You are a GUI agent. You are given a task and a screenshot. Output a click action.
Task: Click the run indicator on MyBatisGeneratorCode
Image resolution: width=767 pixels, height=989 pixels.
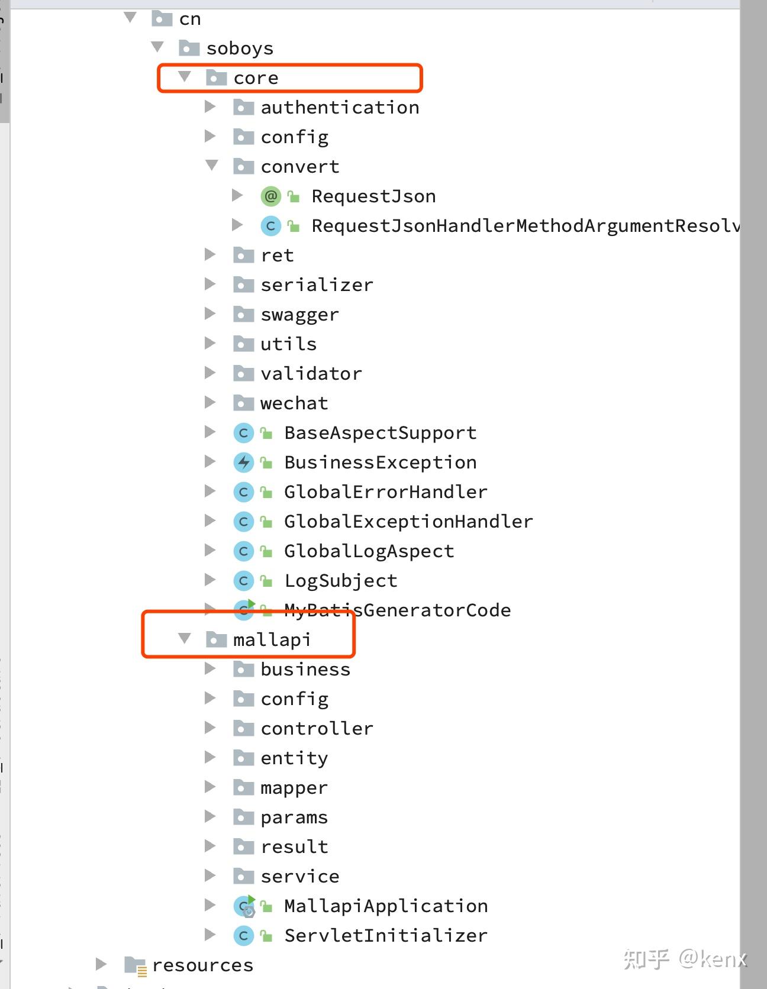(x=251, y=603)
